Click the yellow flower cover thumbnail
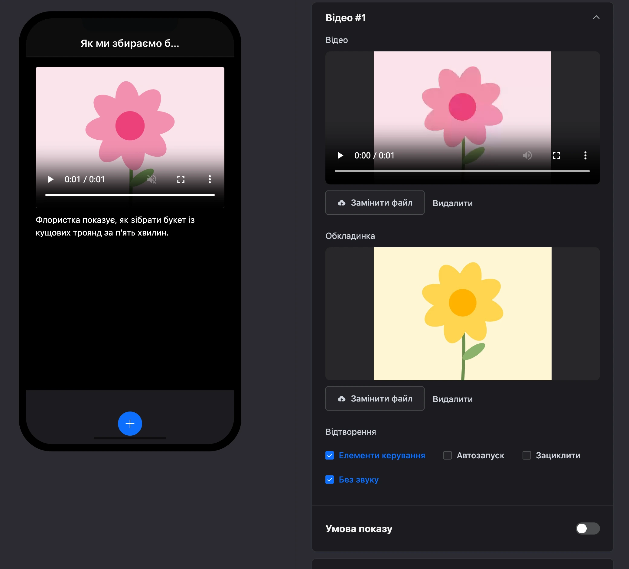This screenshot has height=569, width=629. [x=462, y=314]
